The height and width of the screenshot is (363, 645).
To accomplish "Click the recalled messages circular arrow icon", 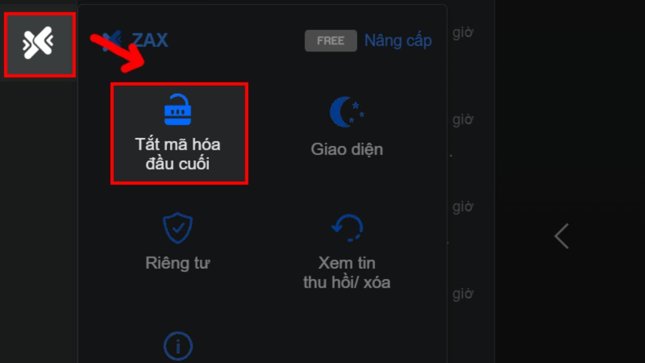I will pyautogui.click(x=347, y=227).
